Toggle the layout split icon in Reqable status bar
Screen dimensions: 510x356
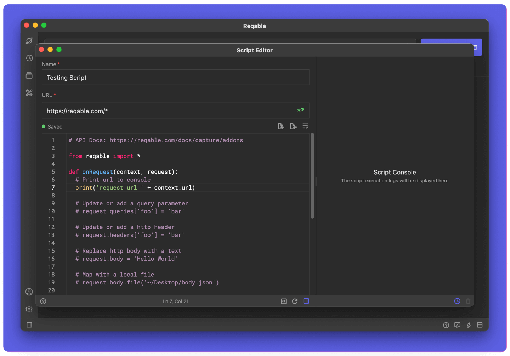(x=480, y=325)
